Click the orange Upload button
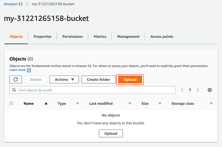Viewport: 222px width, 147px height. coord(130,79)
